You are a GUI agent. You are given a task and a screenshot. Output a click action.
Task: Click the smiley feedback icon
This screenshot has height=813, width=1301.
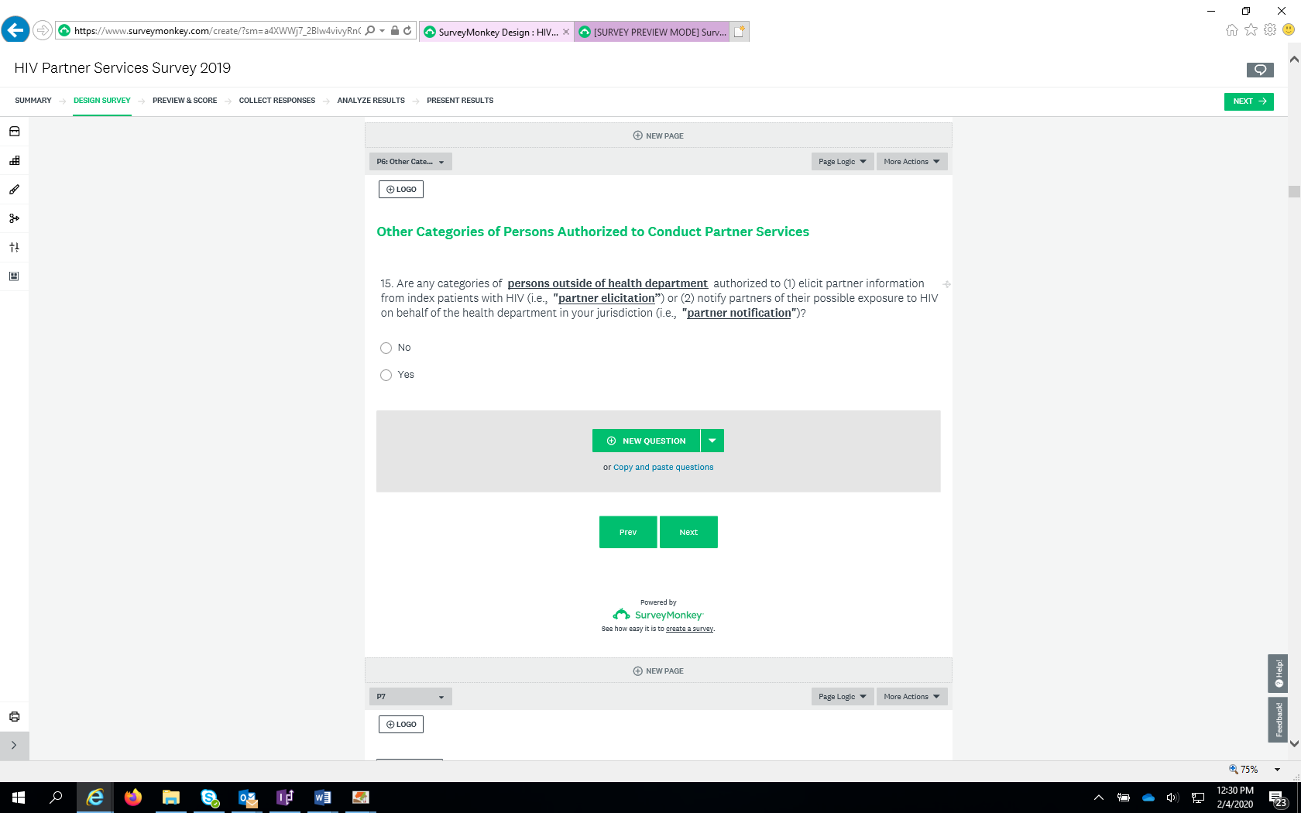tap(1289, 29)
